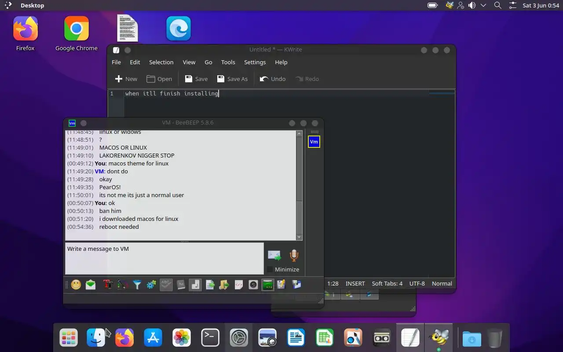
Task: Record a voice message with microphone icon
Action: (x=294, y=256)
